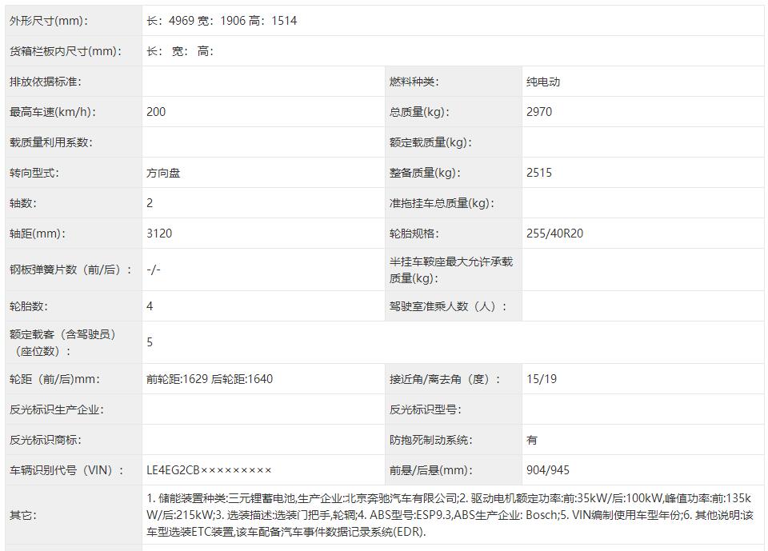Select the steering value 方向盘
This screenshot has width=768, height=551.
163,173
